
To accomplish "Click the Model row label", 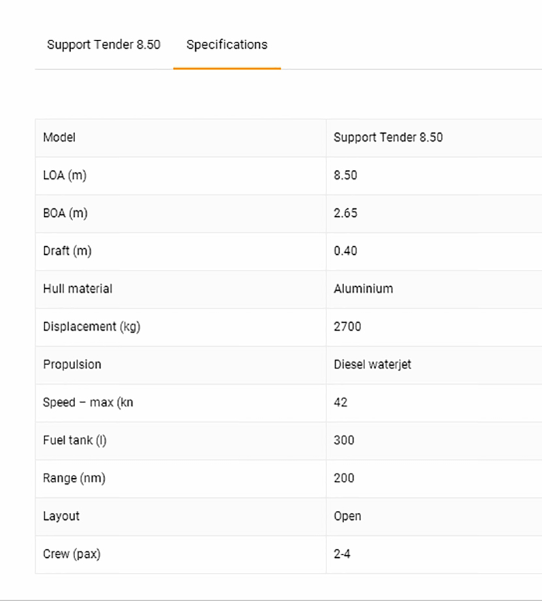I will click(59, 138).
